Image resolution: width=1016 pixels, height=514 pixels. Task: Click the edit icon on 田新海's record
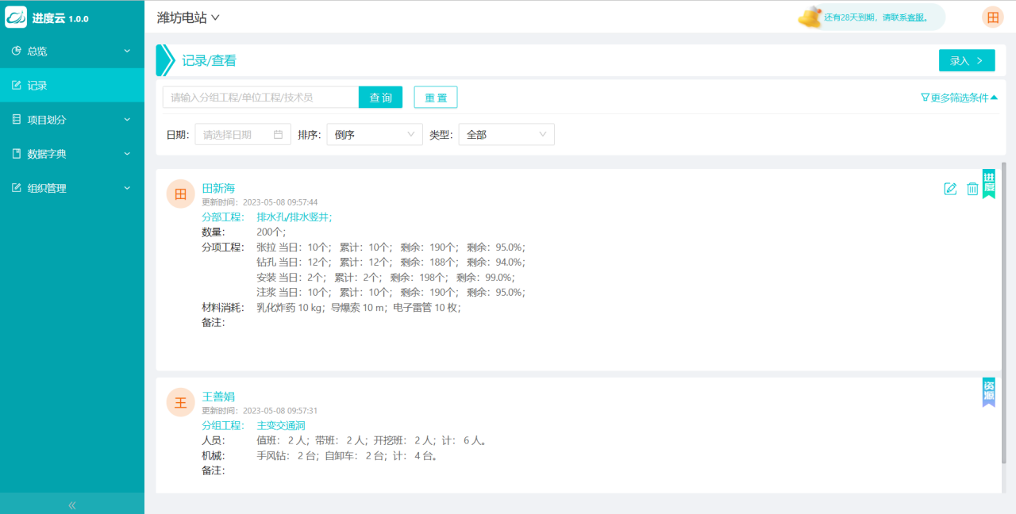[x=950, y=189]
